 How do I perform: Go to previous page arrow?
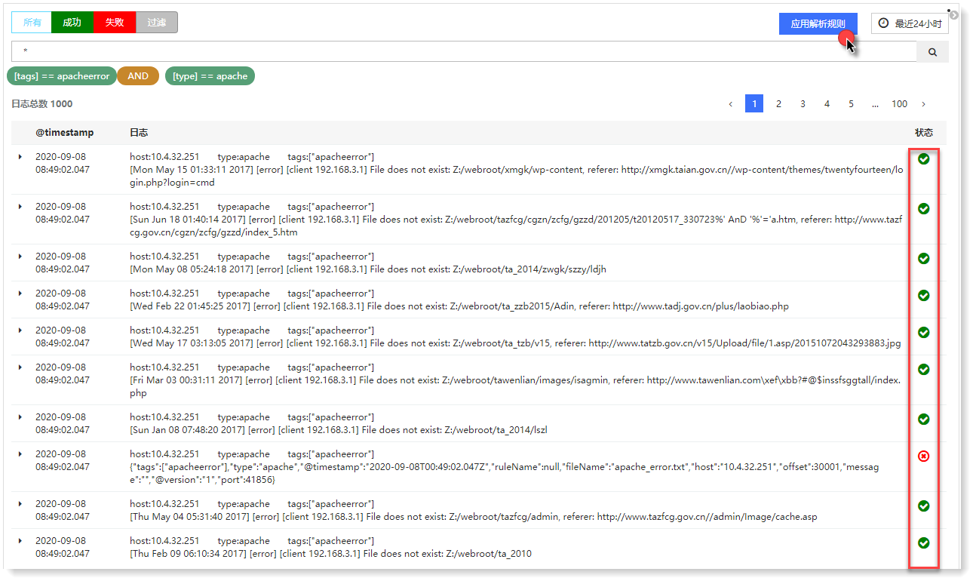730,104
